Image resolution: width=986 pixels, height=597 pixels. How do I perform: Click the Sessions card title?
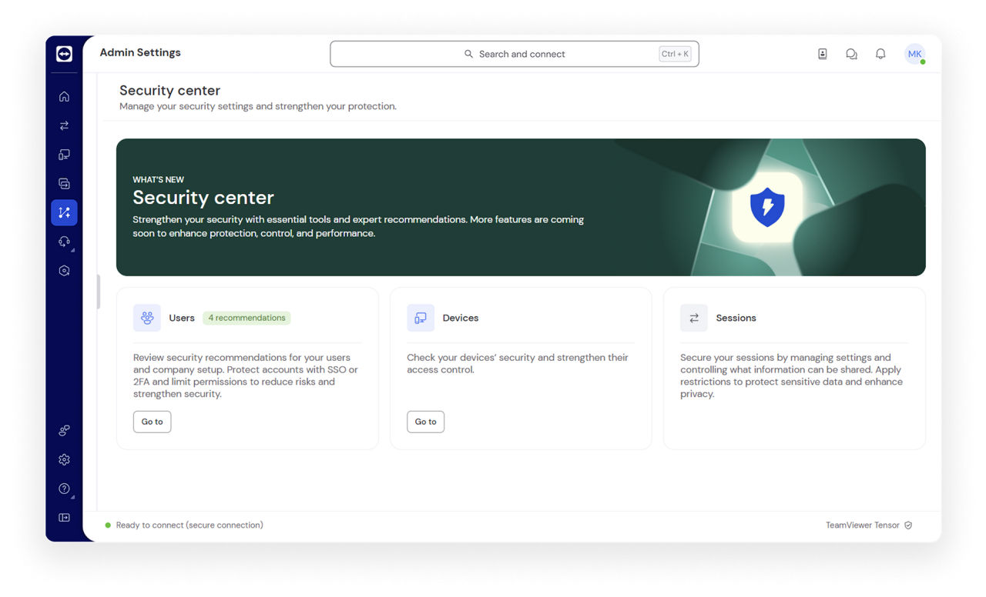(x=736, y=318)
